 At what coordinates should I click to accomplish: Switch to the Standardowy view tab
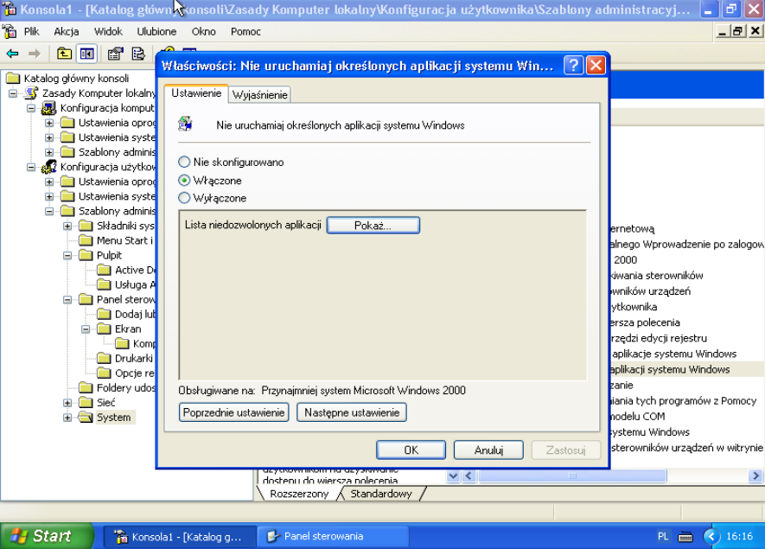(x=380, y=494)
